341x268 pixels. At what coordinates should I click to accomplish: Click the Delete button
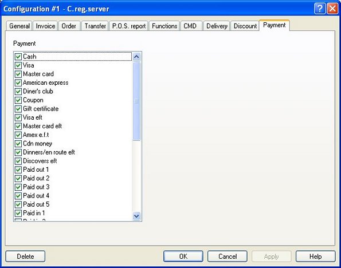pyautogui.click(x=25, y=257)
